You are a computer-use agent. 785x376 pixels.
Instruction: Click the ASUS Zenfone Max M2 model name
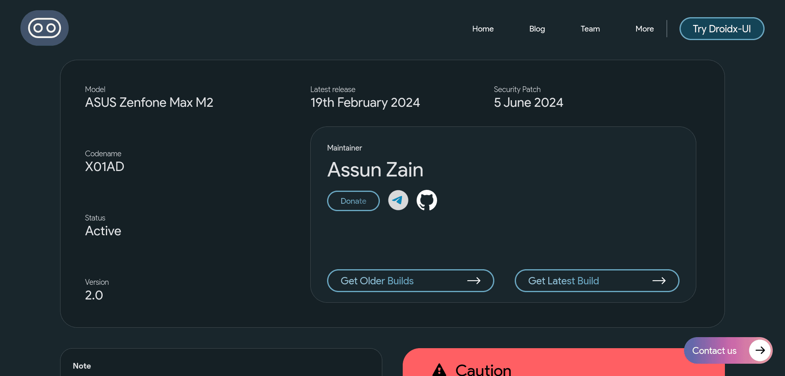point(149,103)
